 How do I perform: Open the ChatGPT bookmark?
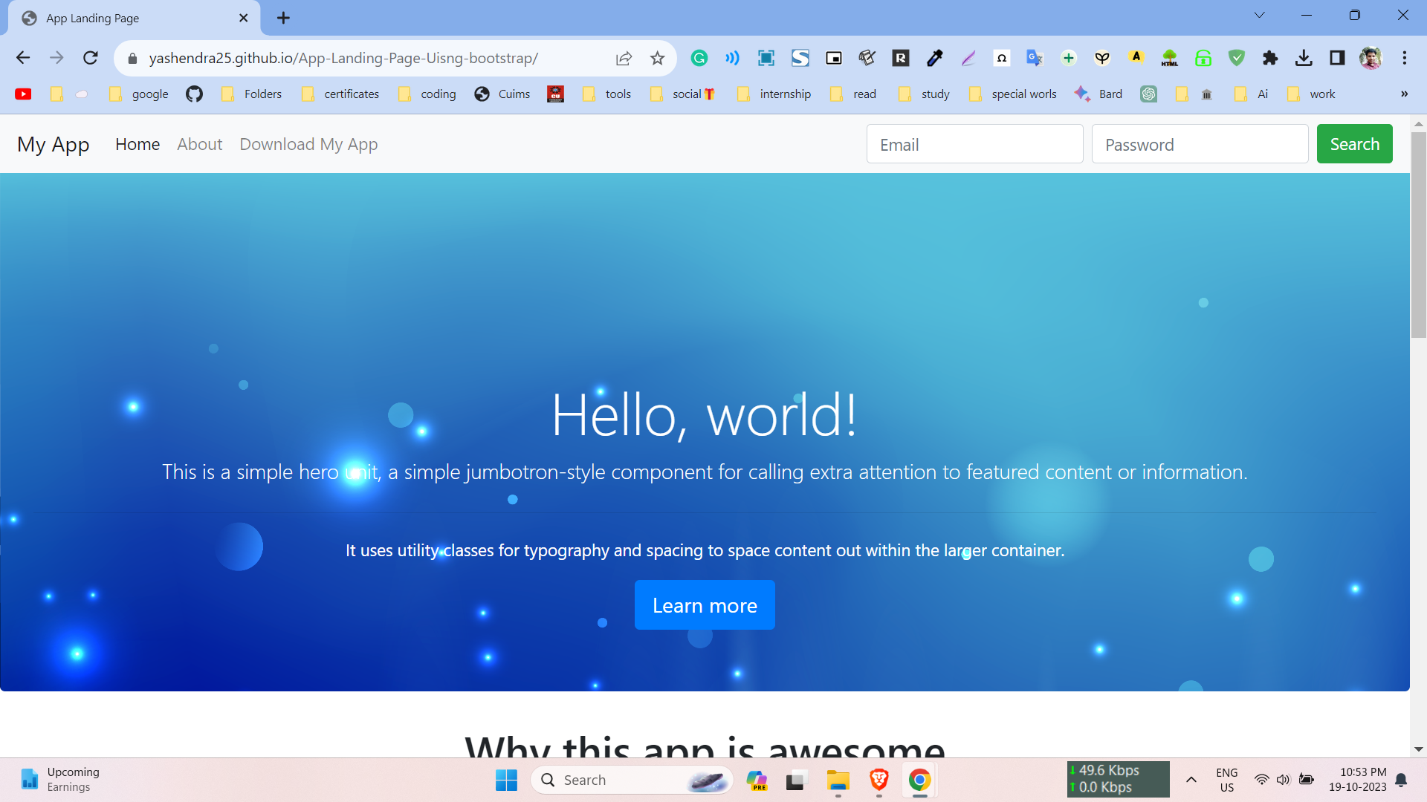pos(1148,94)
